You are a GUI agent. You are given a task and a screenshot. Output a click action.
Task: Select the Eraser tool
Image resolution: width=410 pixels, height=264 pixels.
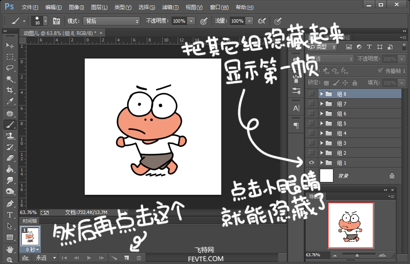[x=10, y=158]
